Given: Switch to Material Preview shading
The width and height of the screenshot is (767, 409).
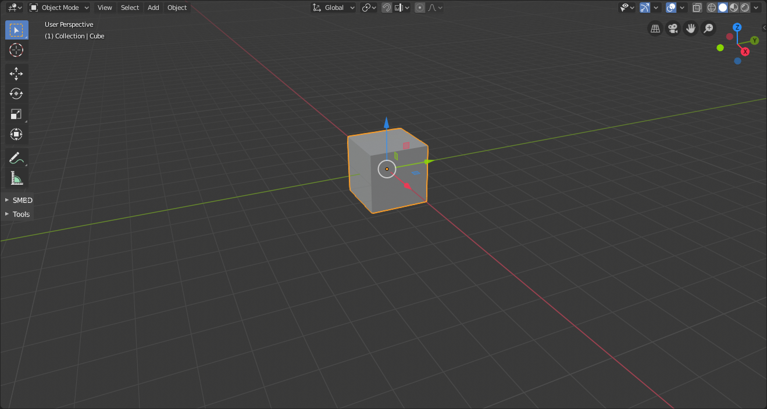Looking at the screenshot, I should click(734, 8).
